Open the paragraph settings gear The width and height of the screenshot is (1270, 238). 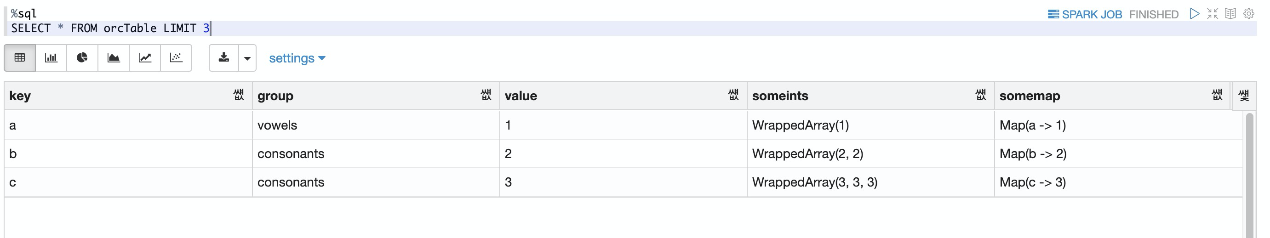click(x=1249, y=14)
